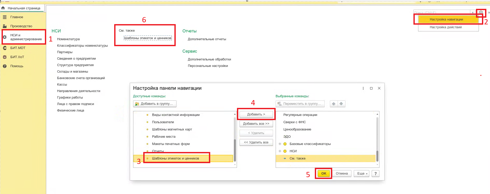Click the question mark help button
490x194 pixels.
click(x=375, y=174)
